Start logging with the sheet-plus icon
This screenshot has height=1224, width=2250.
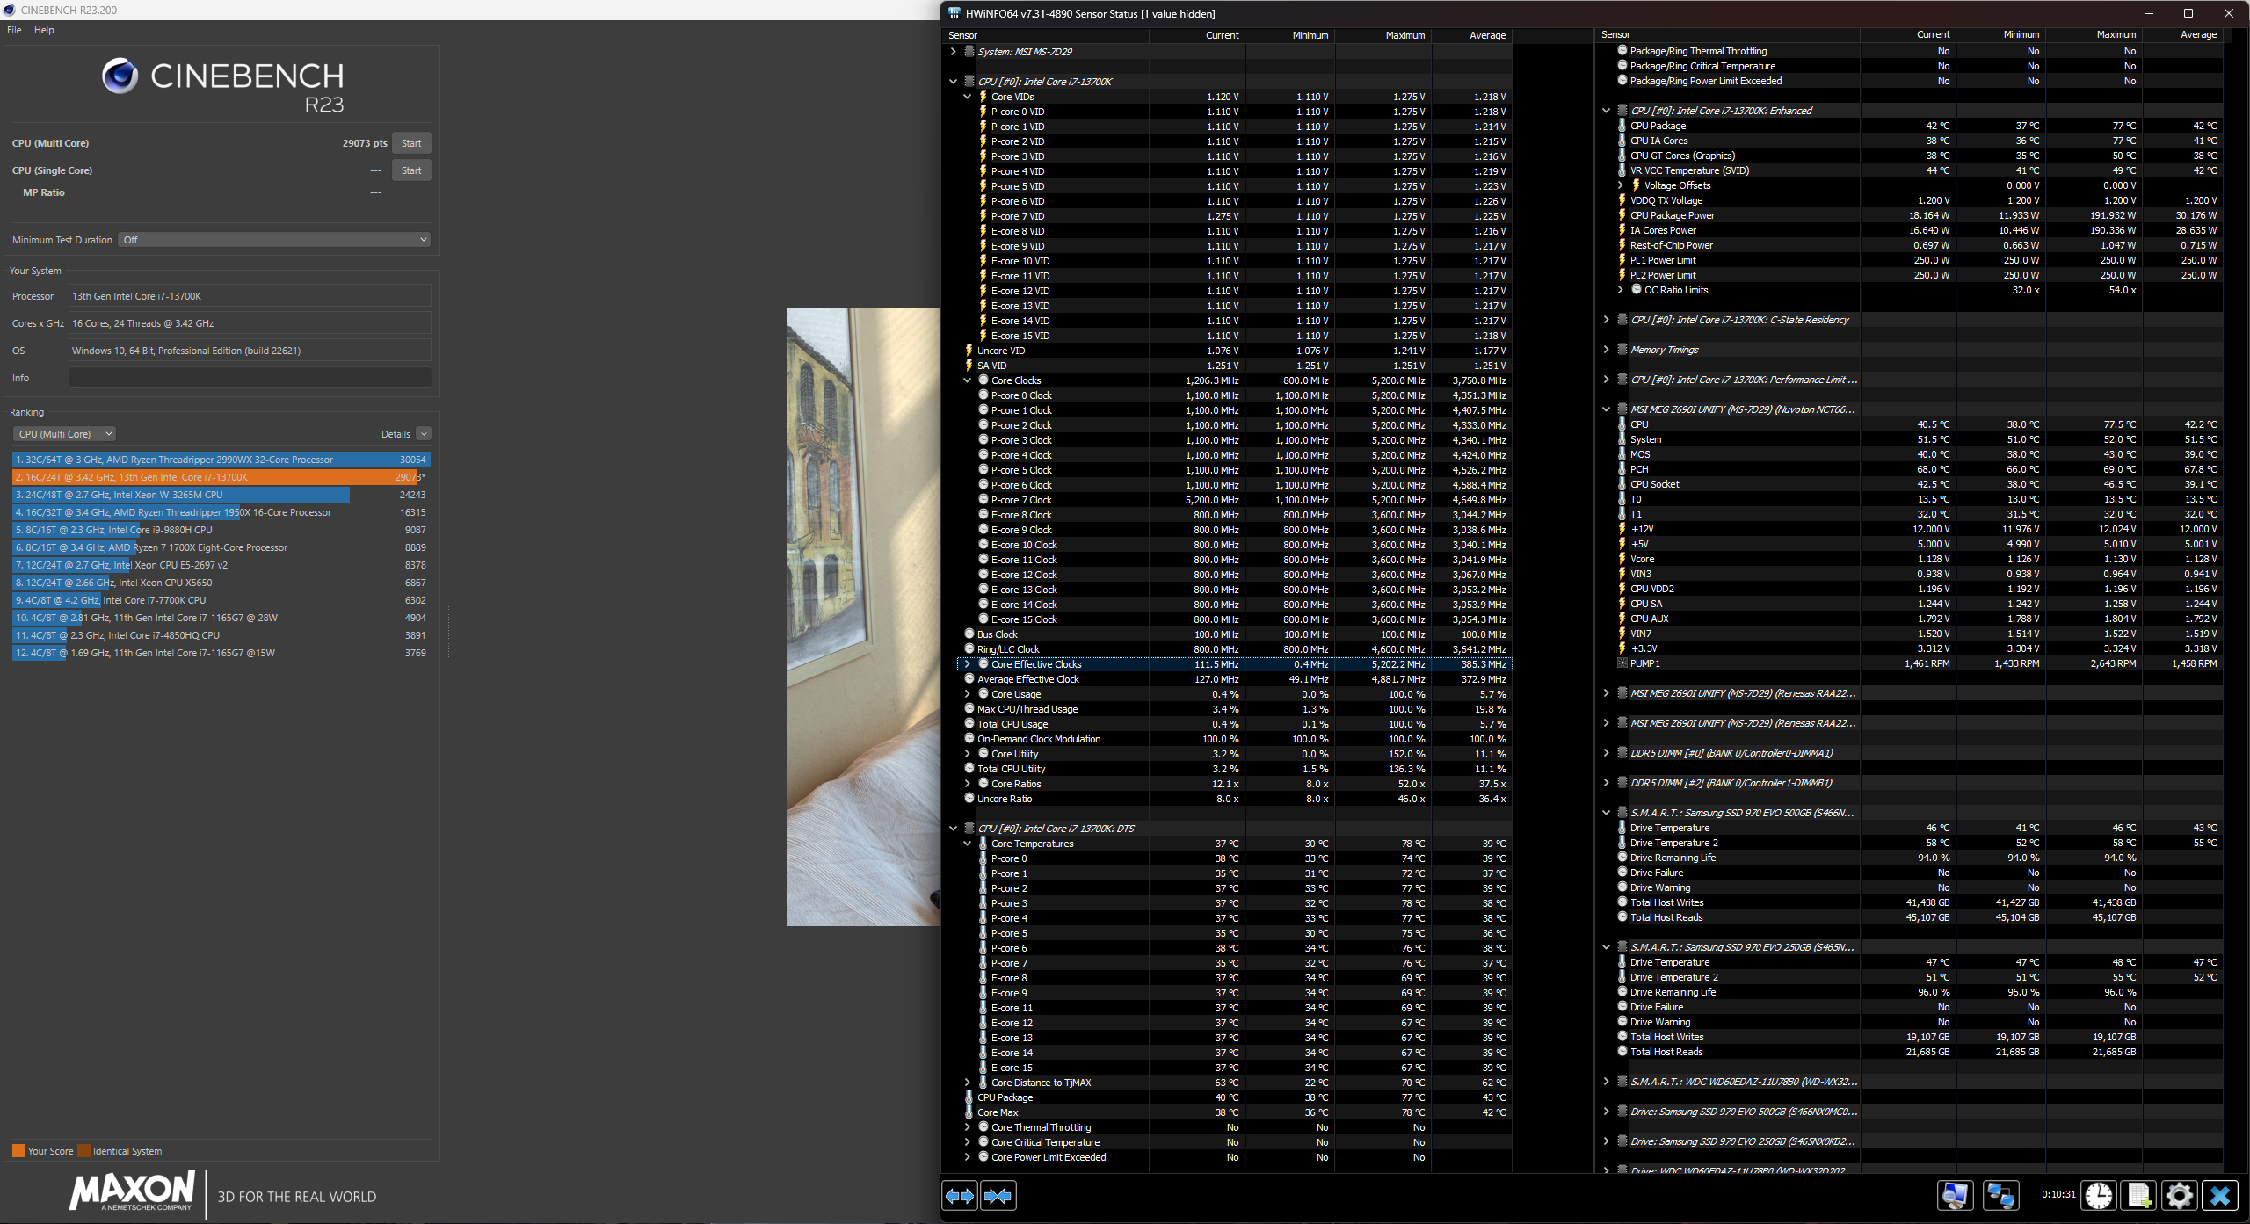coord(2138,1195)
